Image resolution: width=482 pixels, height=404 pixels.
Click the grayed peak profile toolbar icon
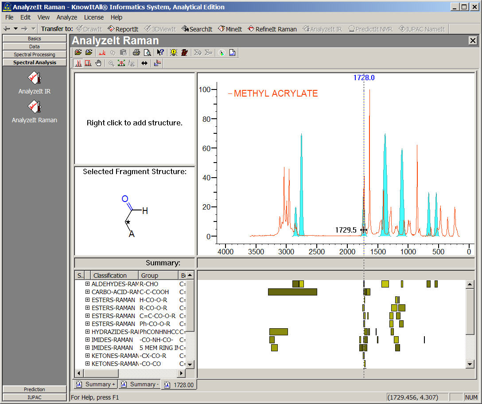tap(132, 63)
